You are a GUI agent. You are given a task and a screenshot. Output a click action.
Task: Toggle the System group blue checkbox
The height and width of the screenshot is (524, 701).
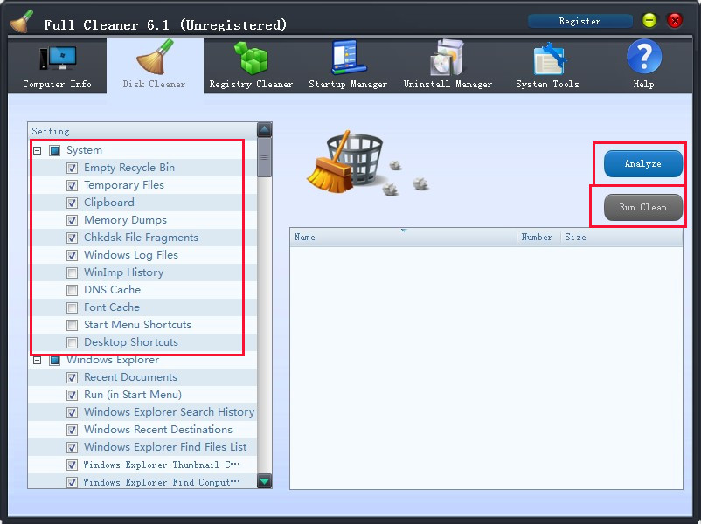pyautogui.click(x=54, y=150)
